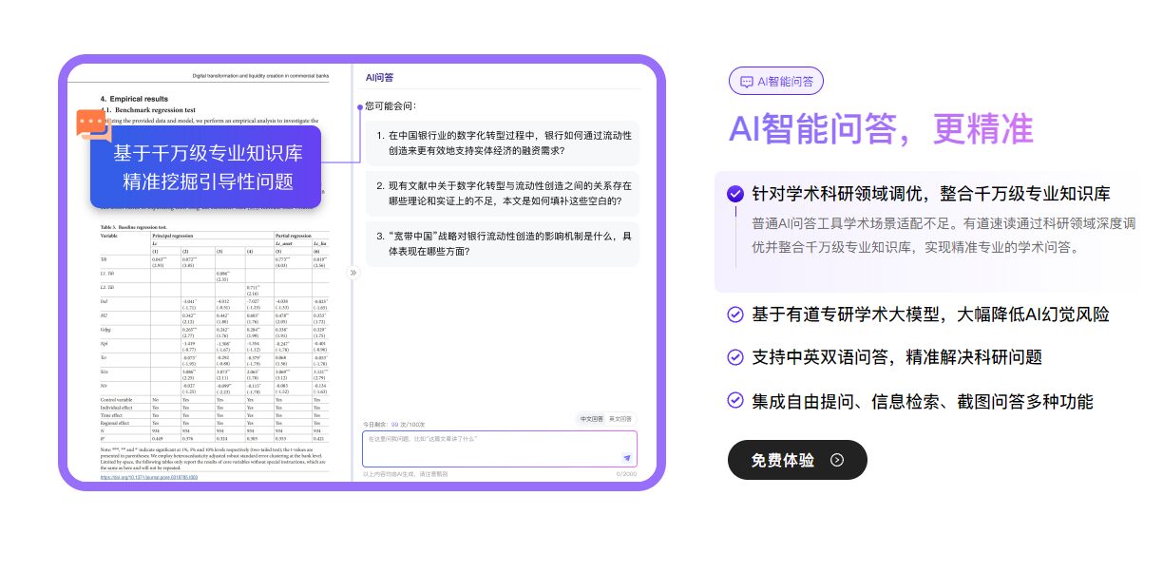Click the check icon beside 基于有道专研学术大模型

734,315
